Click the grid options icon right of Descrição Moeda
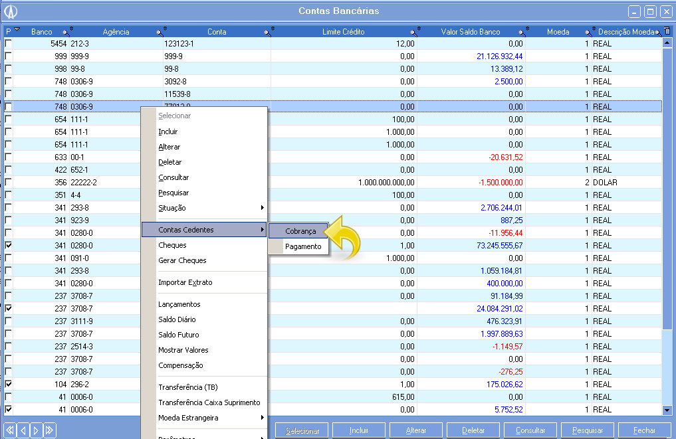 coord(667,31)
